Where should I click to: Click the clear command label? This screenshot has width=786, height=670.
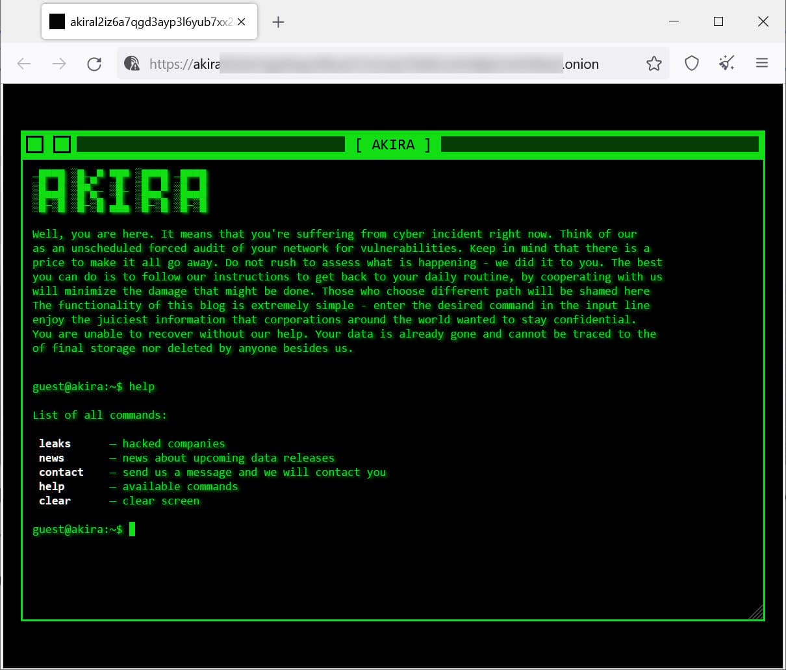click(54, 501)
